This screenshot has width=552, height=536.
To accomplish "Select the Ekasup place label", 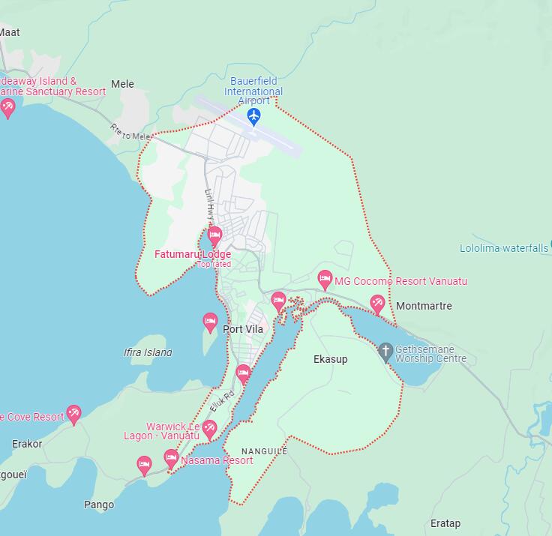I will [x=331, y=359].
